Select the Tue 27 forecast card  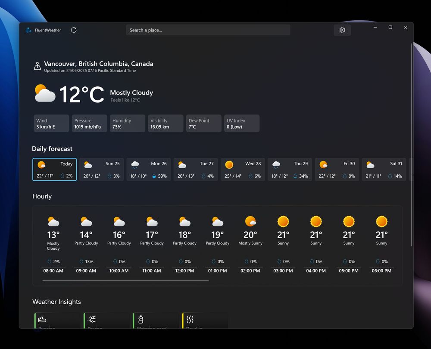(x=196, y=170)
